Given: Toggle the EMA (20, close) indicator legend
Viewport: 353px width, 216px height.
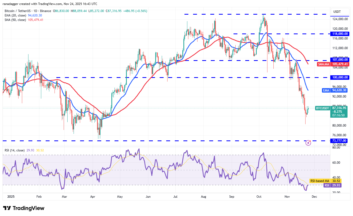Looking at the screenshot, I should [x=16, y=15].
